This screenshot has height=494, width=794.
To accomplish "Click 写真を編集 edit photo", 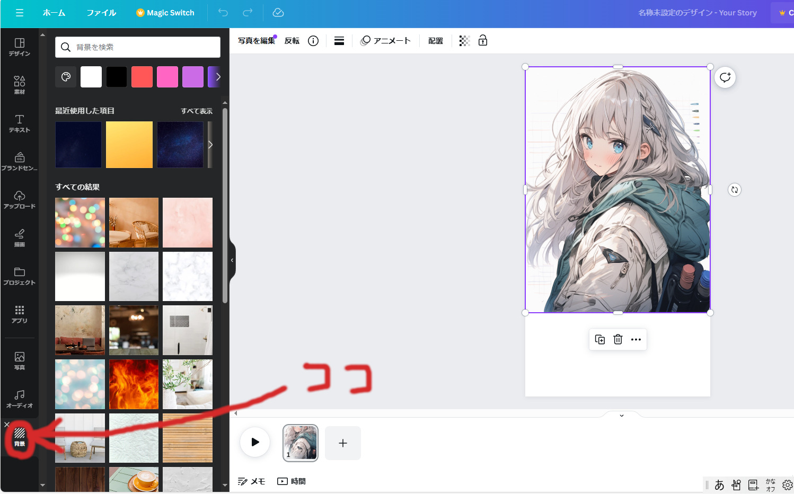I will (x=257, y=41).
